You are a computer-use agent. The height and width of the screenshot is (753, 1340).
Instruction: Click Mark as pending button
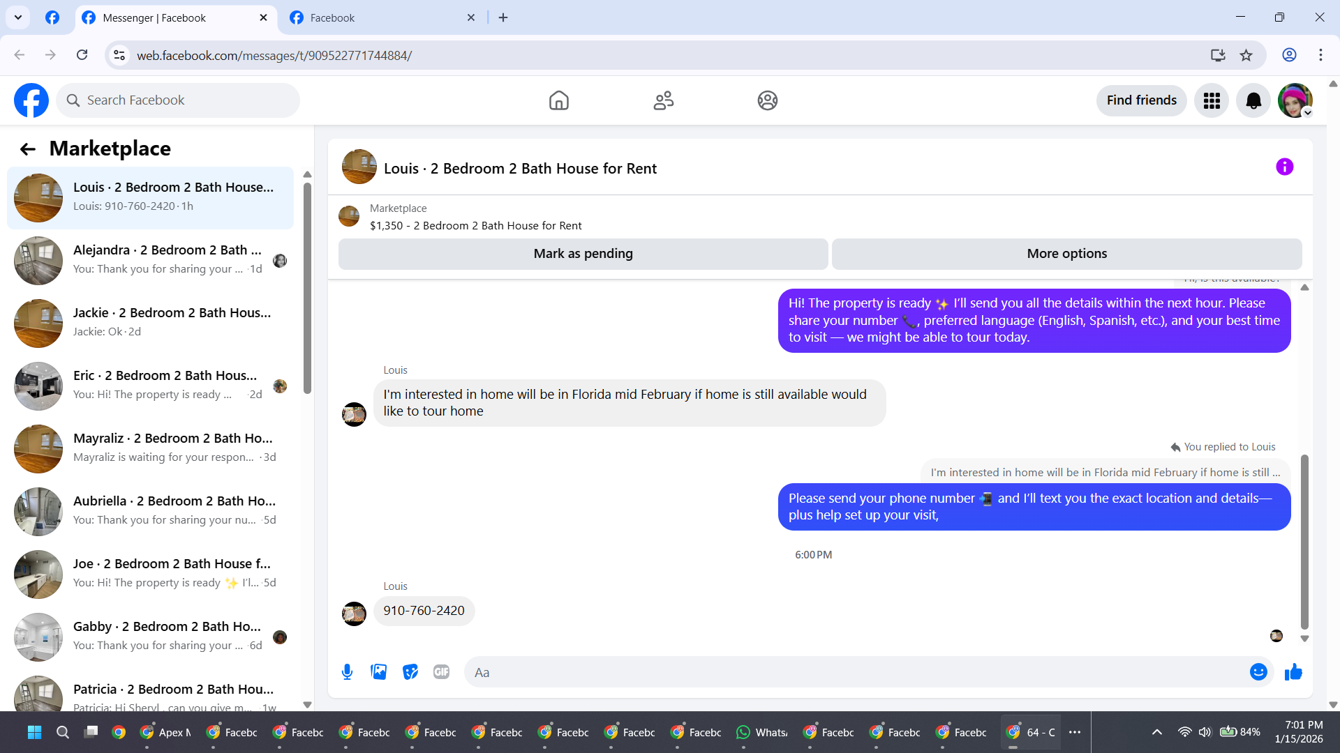point(583,254)
